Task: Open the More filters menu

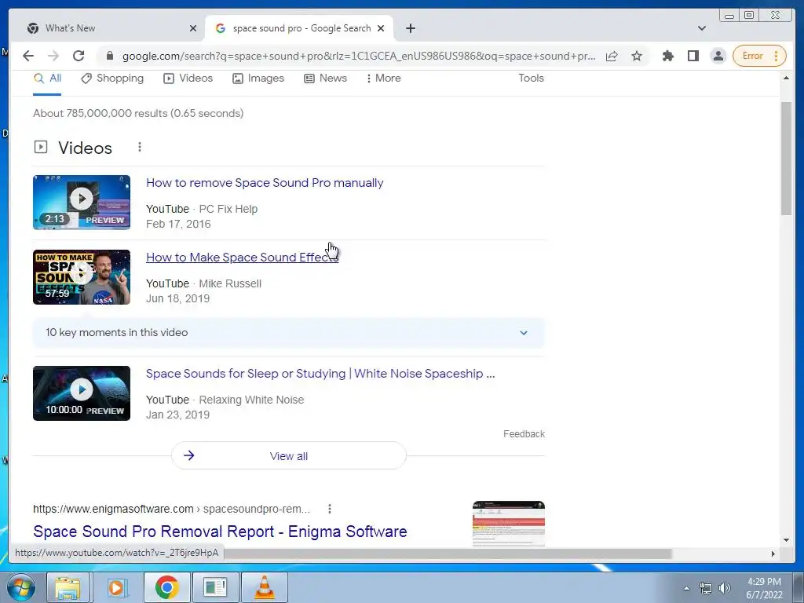Action: click(383, 79)
